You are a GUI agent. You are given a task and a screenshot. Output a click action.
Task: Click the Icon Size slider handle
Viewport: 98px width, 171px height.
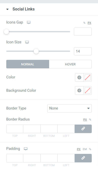(36, 51)
